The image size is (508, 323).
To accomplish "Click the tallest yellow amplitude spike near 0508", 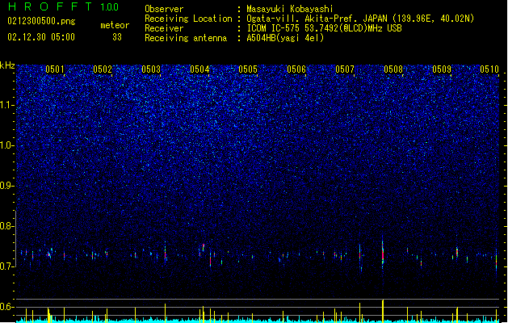I will 383,311.
